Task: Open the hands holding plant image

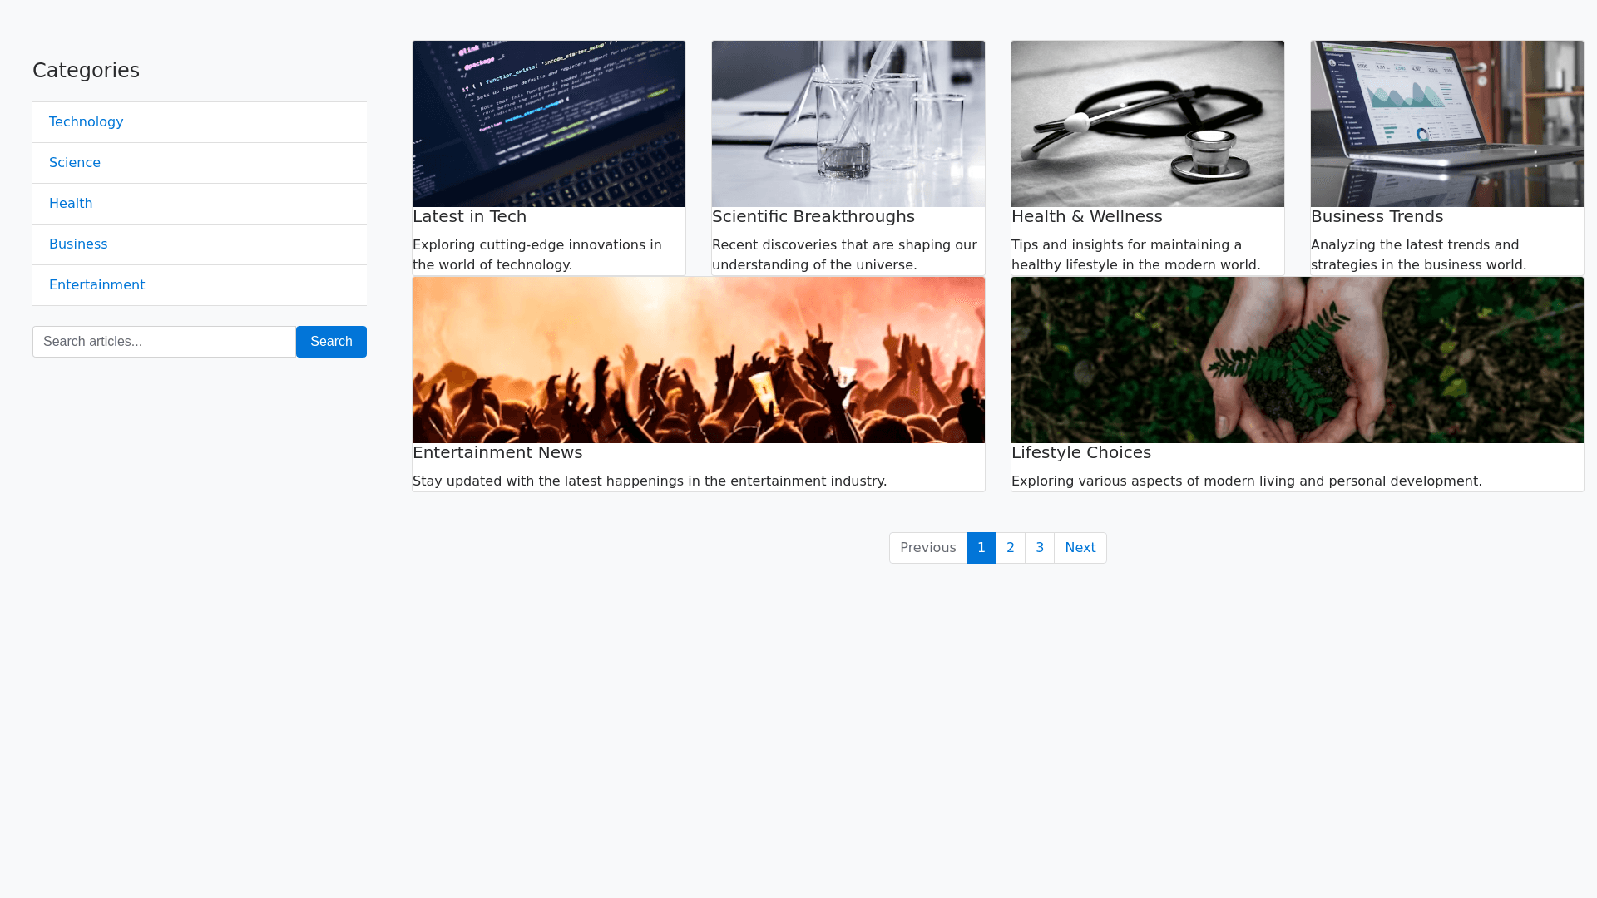Action: [x=1298, y=360]
